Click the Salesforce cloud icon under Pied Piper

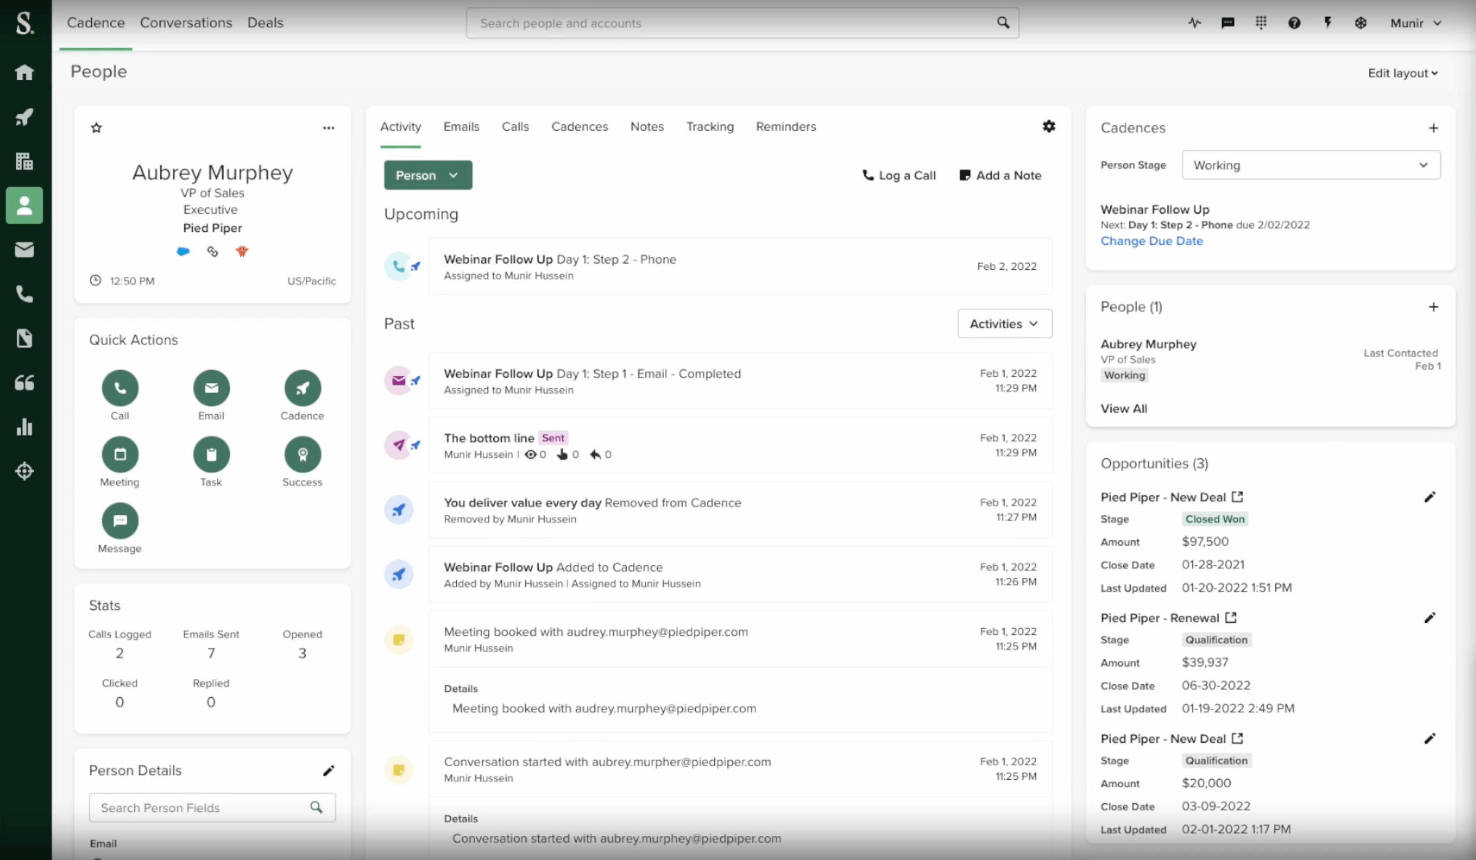pos(183,251)
